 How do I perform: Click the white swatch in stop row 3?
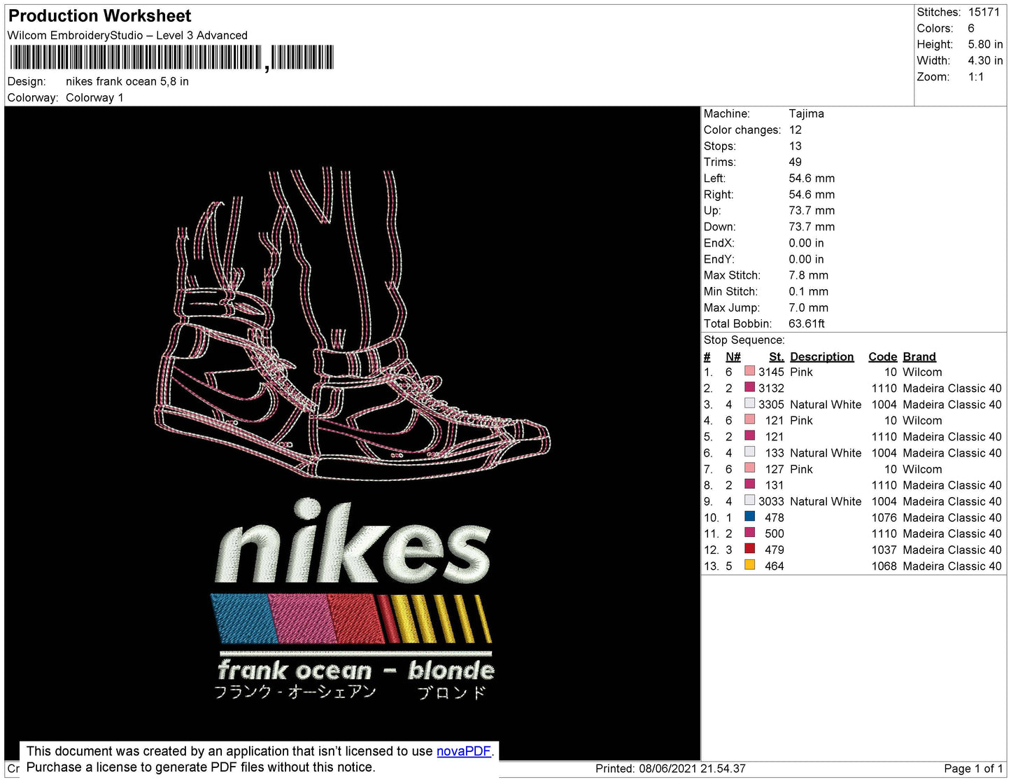[749, 403]
